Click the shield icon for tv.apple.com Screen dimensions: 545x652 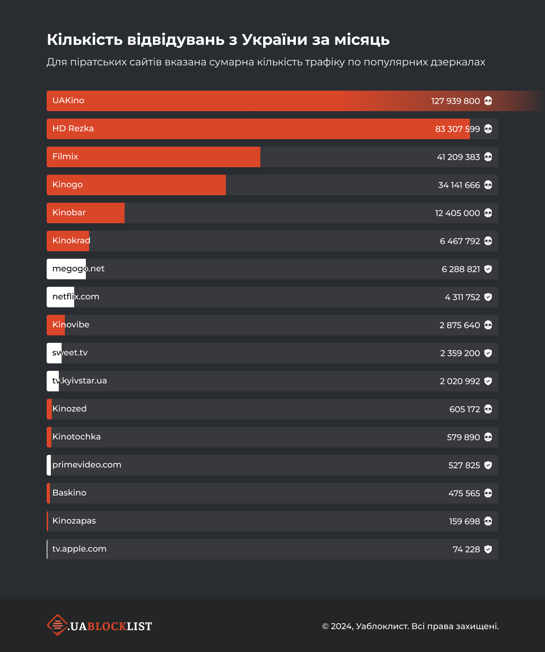488,549
